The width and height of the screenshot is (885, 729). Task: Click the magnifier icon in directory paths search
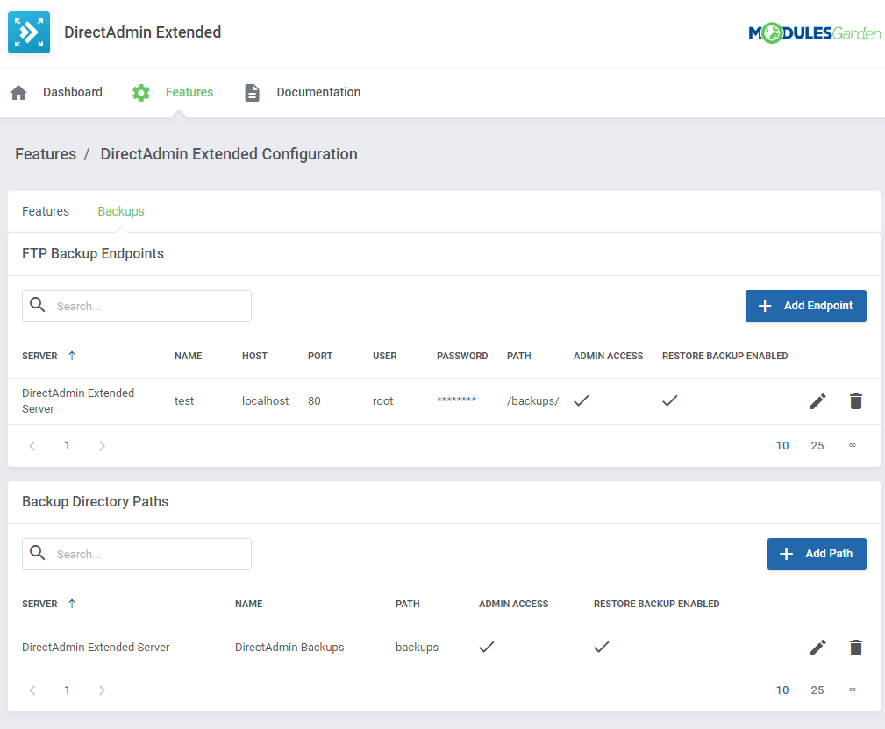(x=38, y=553)
